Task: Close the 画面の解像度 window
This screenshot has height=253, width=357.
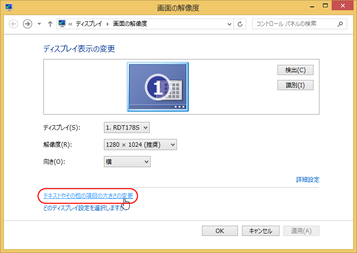Action: click(343, 6)
